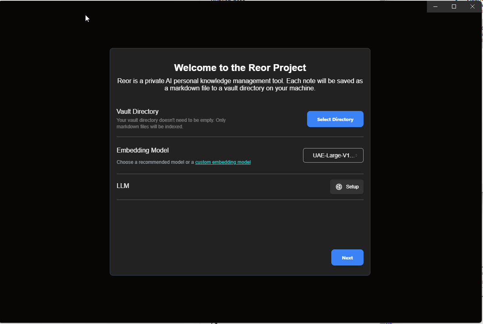Minimize the Reor window

click(x=435, y=6)
